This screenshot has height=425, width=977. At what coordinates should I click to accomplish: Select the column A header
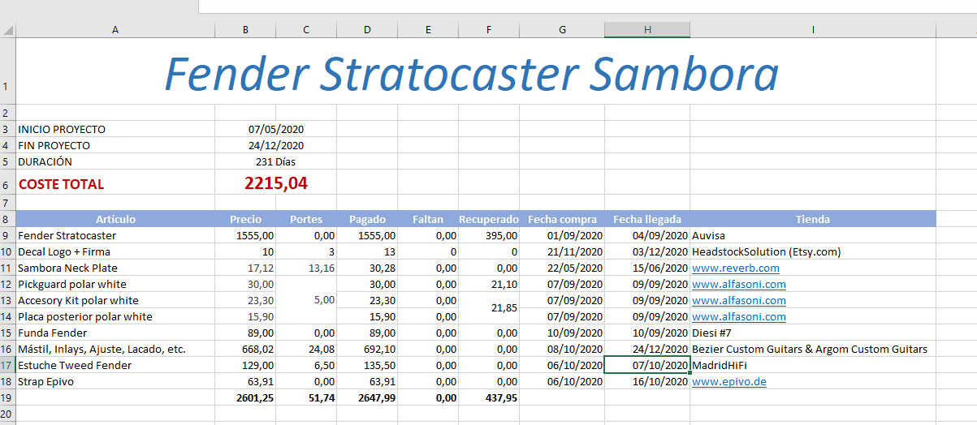[115, 30]
